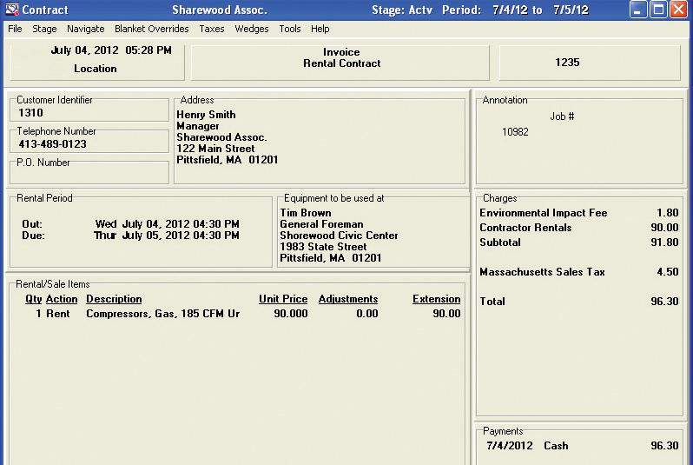Click adjustments value 0.00
The height and width of the screenshot is (465, 693).
coord(367,314)
